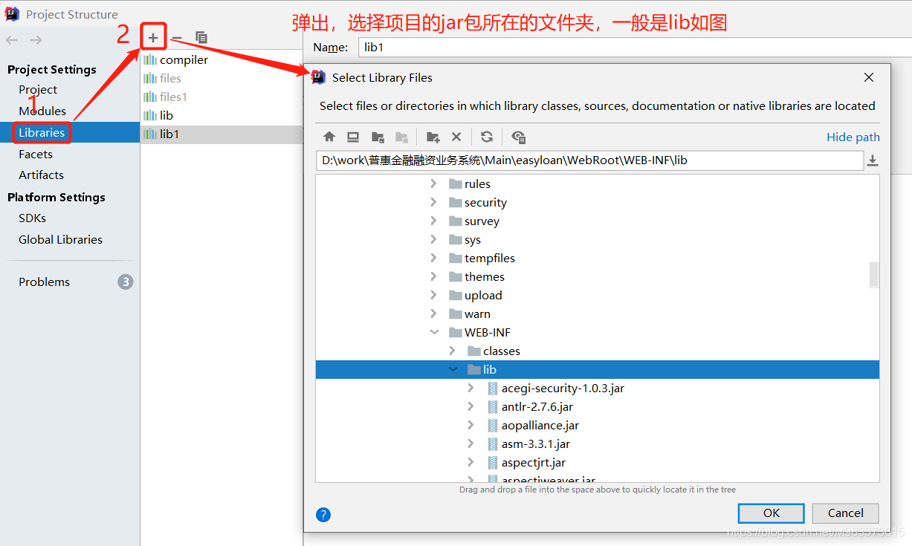
Task: Expand the sys folder
Action: [x=433, y=239]
